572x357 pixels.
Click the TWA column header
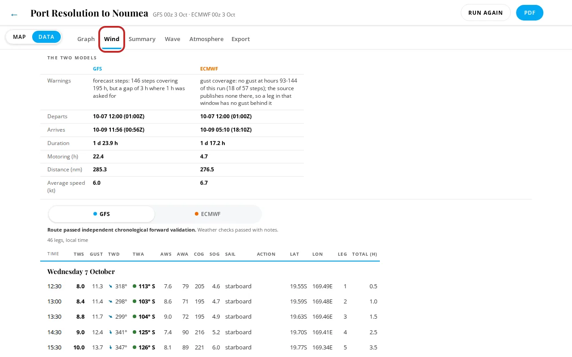[x=138, y=254]
